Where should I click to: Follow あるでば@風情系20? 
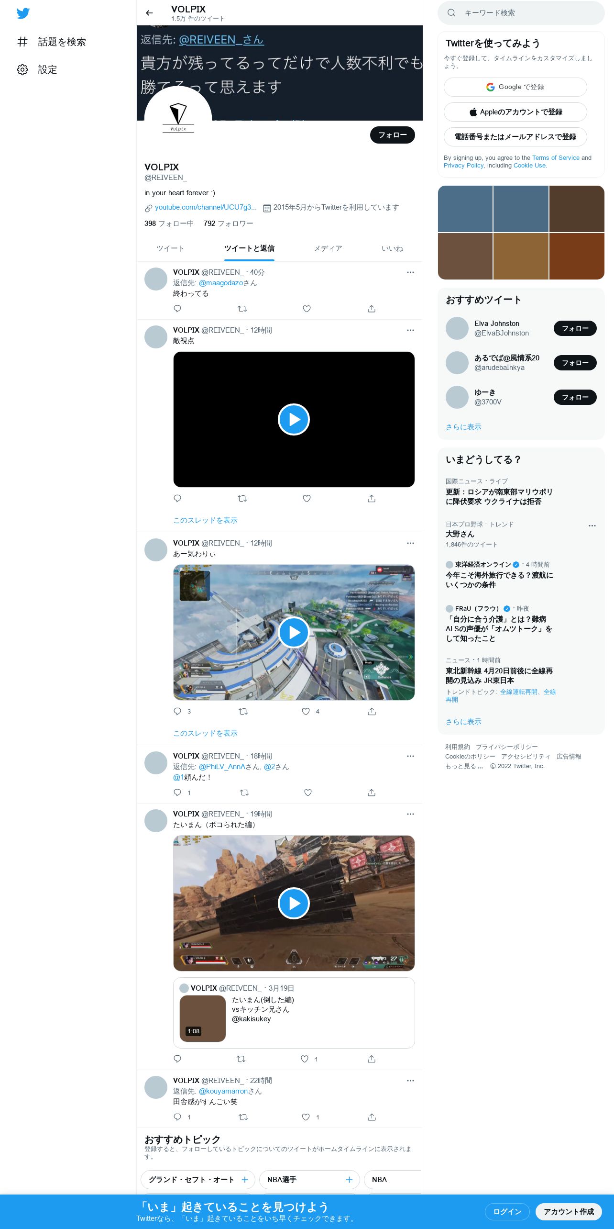(x=575, y=363)
